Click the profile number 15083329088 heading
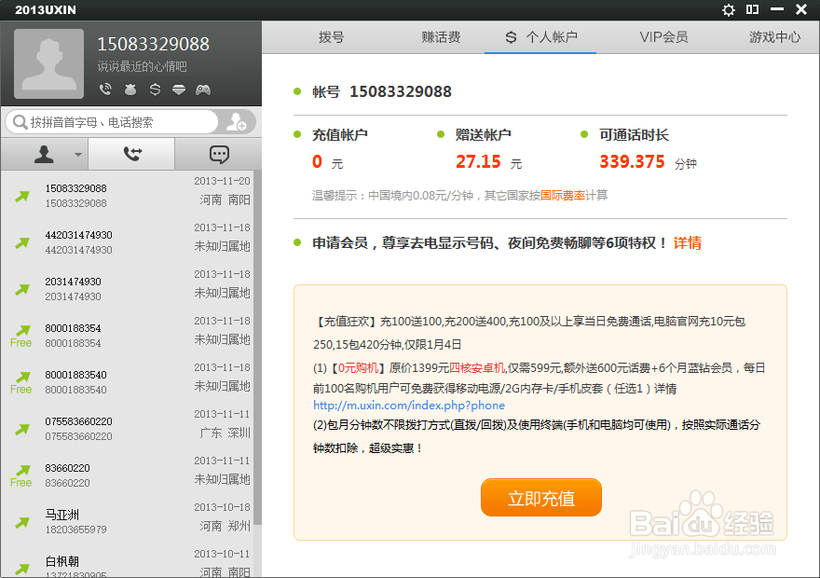 153,44
